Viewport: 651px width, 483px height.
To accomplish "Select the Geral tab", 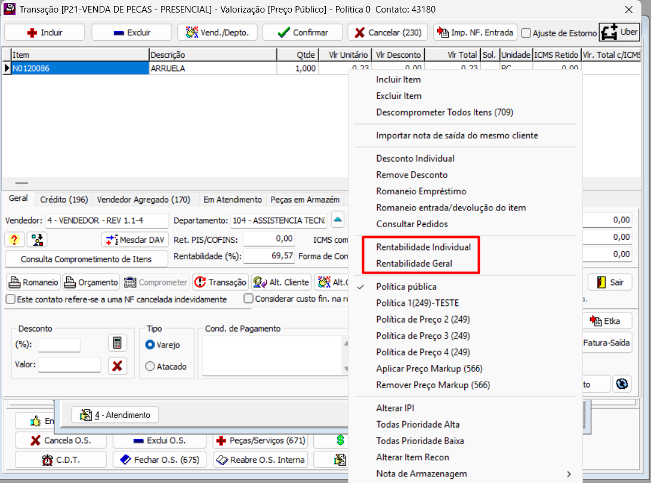I will tap(18, 199).
